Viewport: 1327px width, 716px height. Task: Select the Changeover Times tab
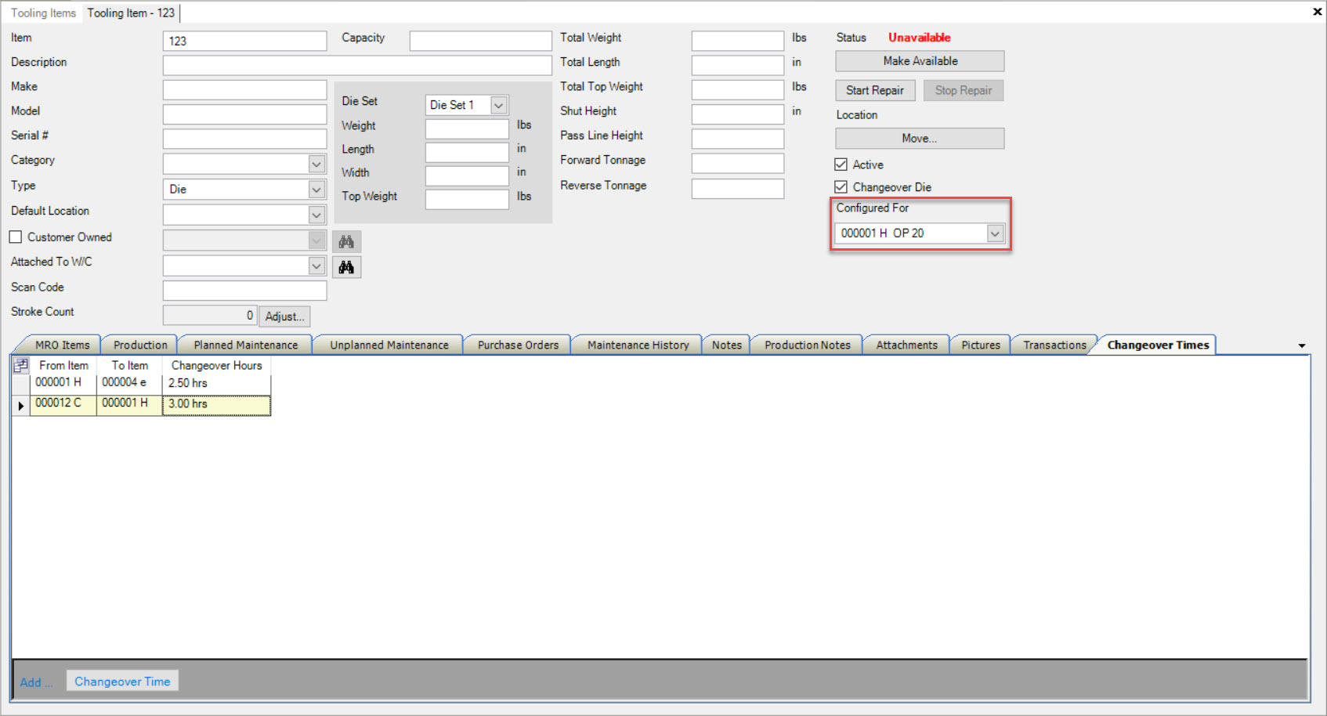1158,345
